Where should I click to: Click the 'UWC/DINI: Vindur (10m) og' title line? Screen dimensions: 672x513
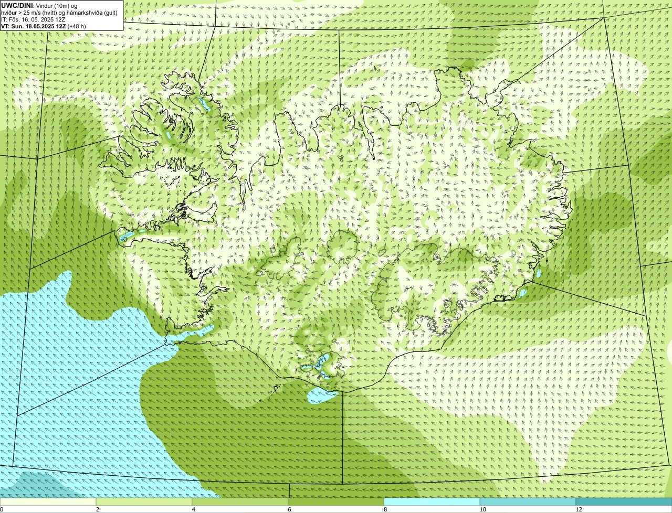[x=39, y=5]
